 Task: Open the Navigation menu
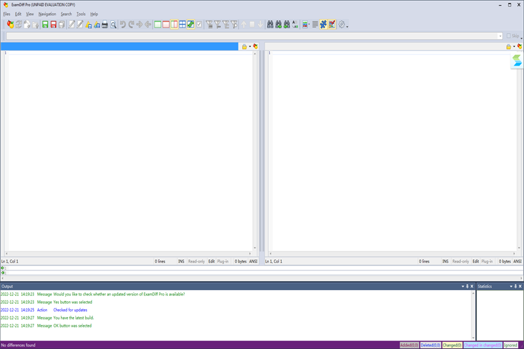tap(47, 14)
